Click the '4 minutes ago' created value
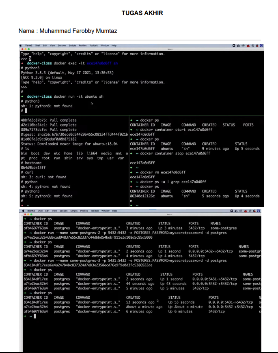 (x=139, y=256)
